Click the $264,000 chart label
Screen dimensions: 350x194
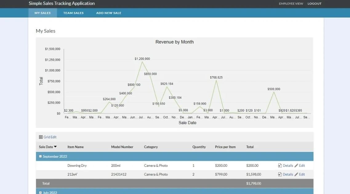(109, 99)
